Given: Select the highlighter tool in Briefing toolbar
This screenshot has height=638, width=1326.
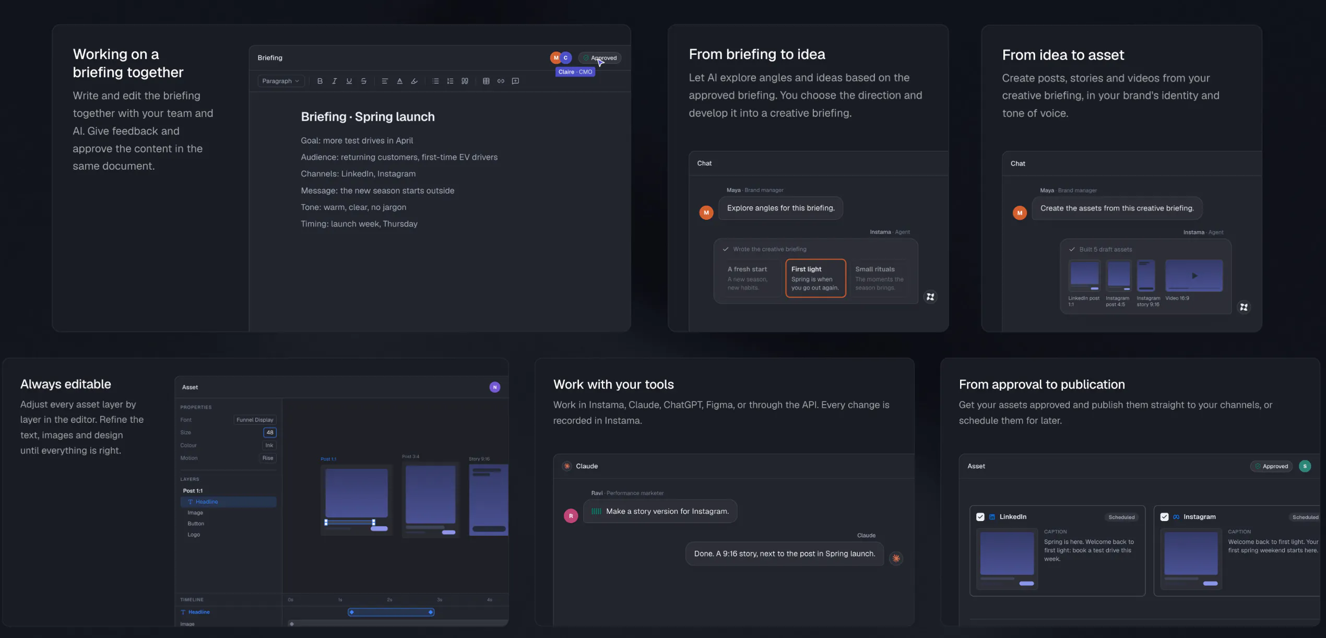Looking at the screenshot, I should 415,81.
